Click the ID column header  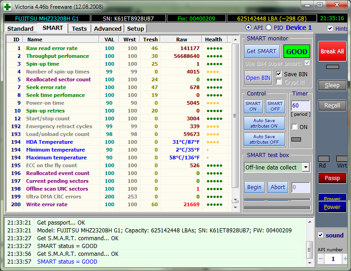click(15, 40)
